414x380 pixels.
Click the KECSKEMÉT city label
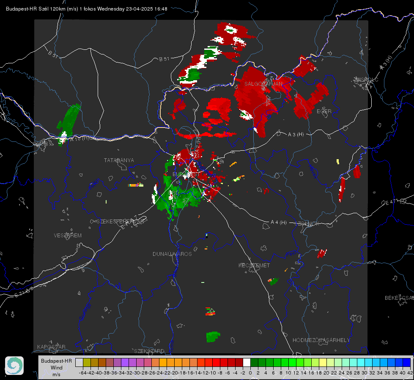[254, 265]
